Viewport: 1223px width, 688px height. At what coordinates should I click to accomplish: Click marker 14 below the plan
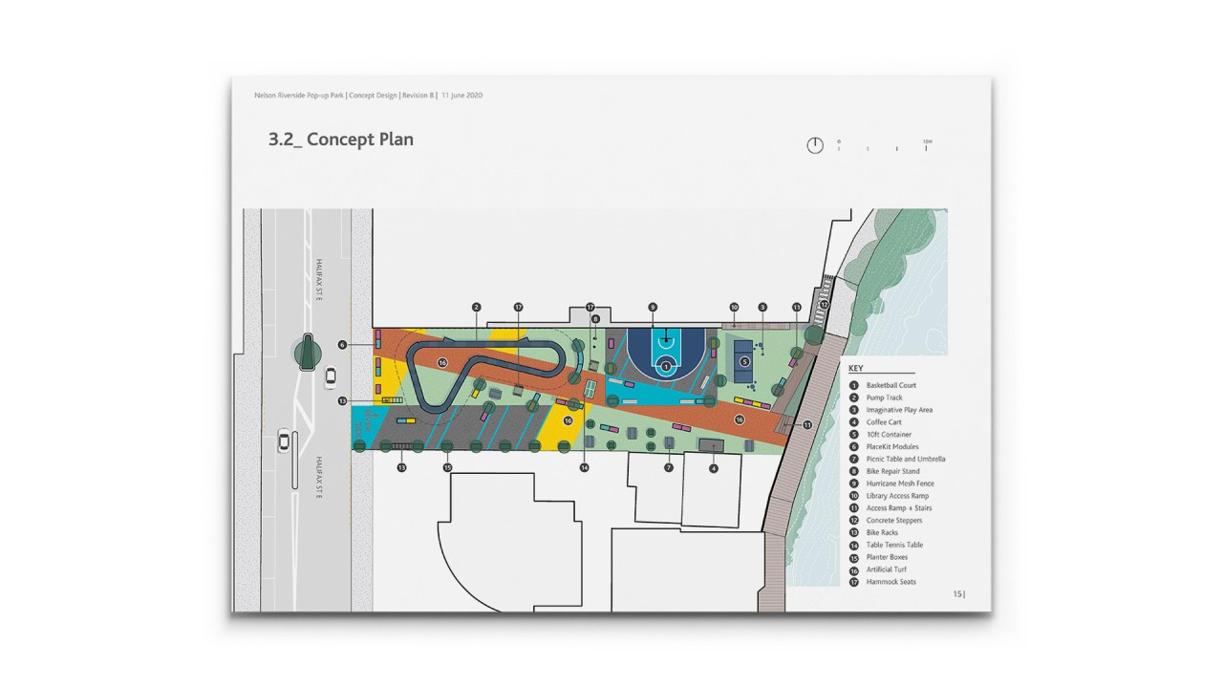pos(584,467)
